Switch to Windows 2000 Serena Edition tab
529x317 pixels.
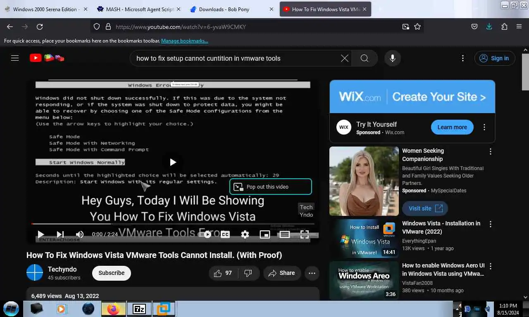(x=45, y=9)
